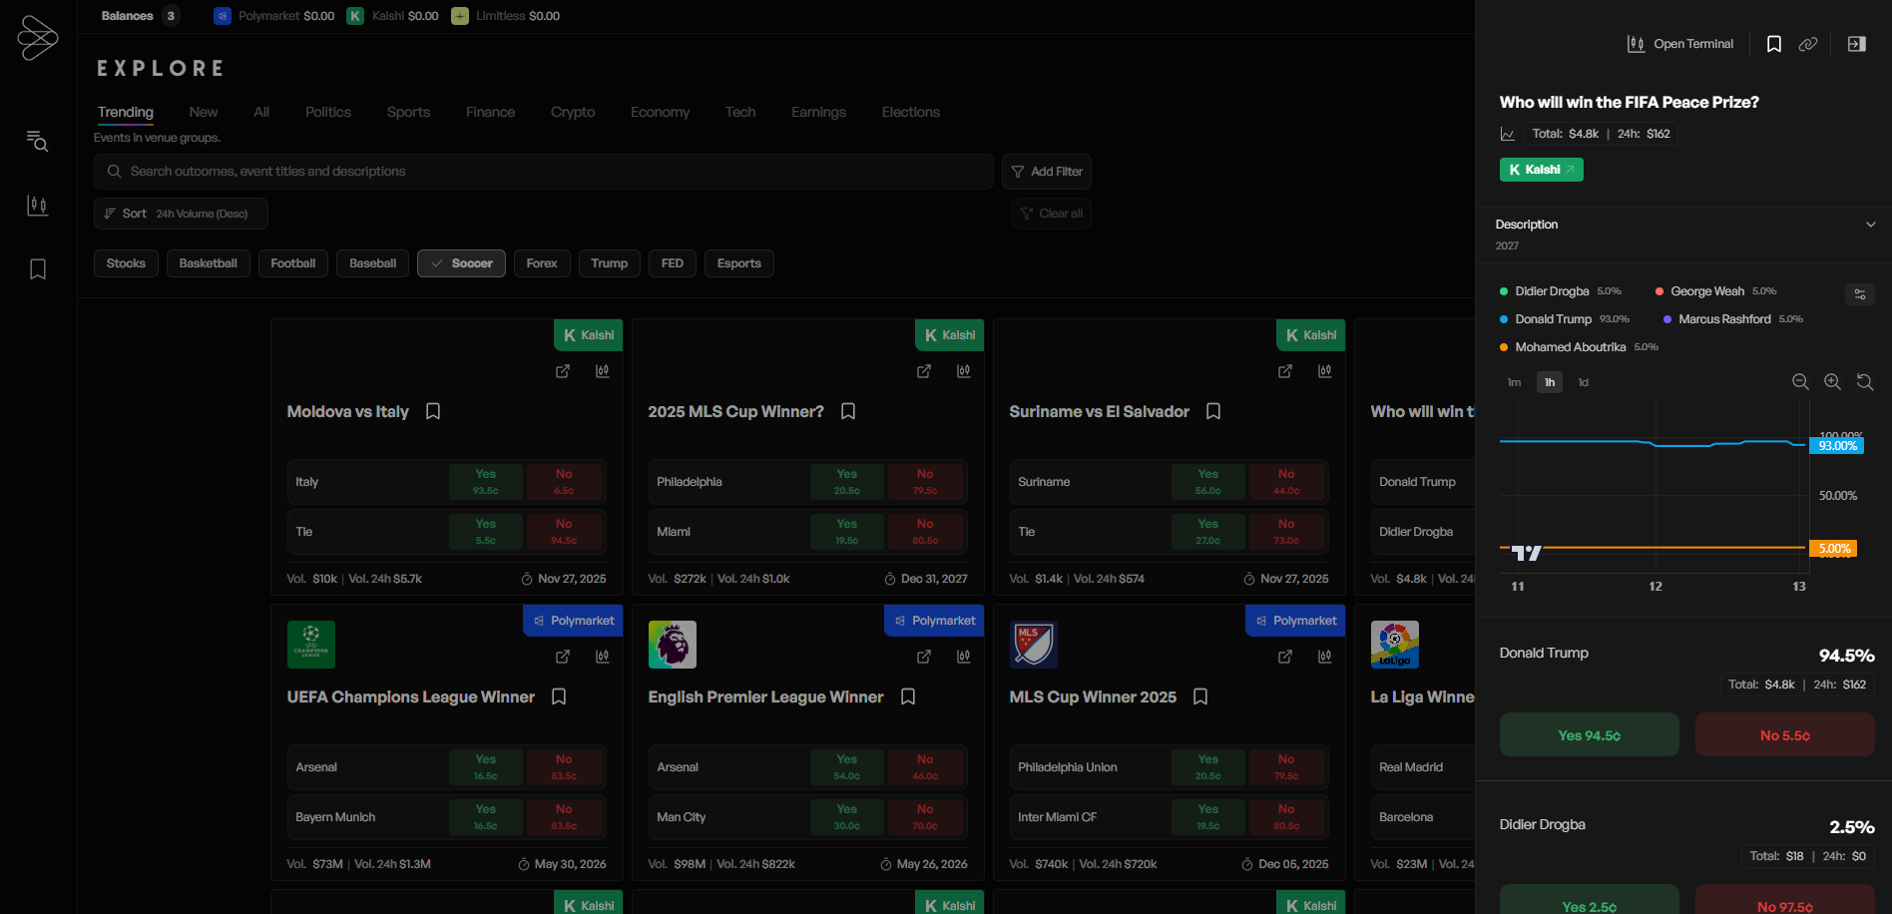This screenshot has height=914, width=1892.
Task: Toggle the Basketball filter chip
Action: point(208,263)
